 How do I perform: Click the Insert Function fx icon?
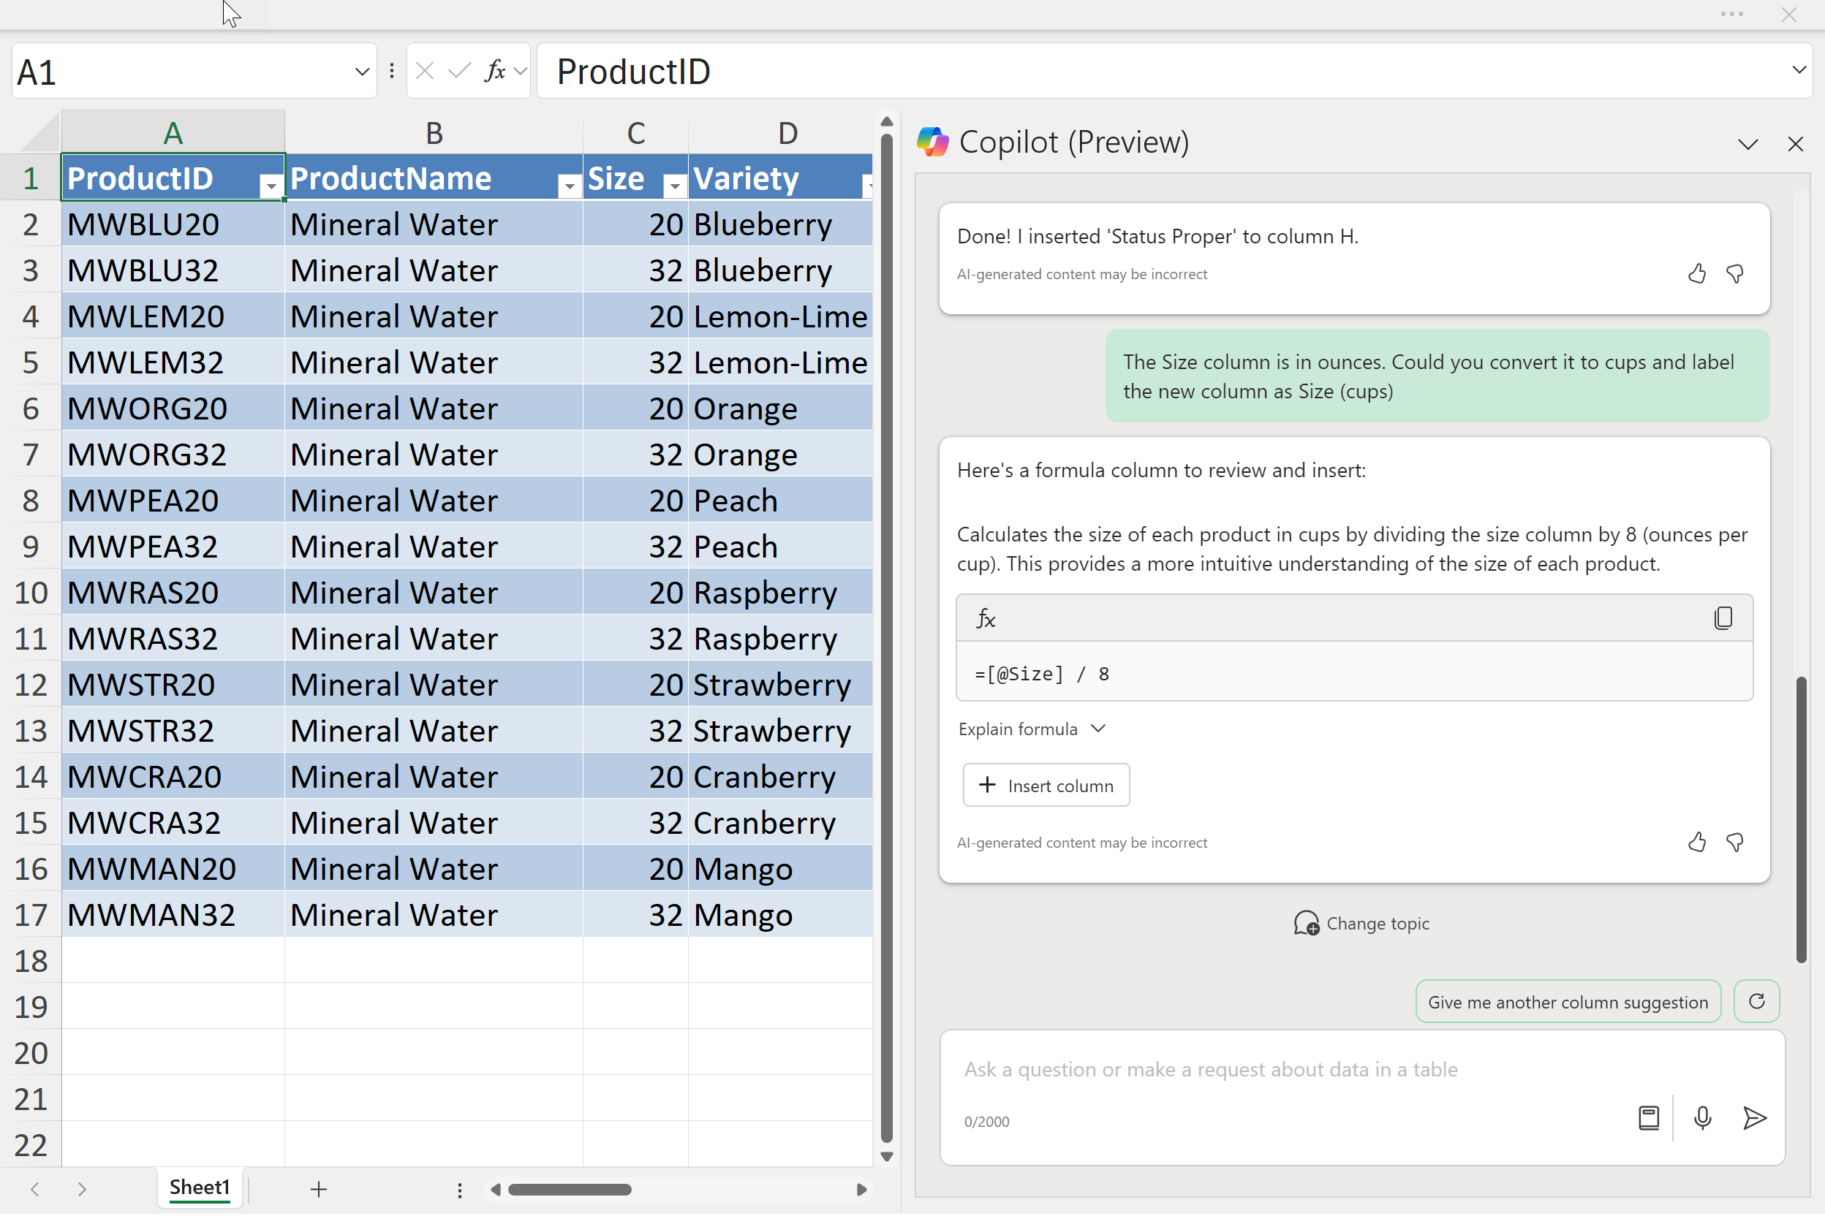coord(494,72)
